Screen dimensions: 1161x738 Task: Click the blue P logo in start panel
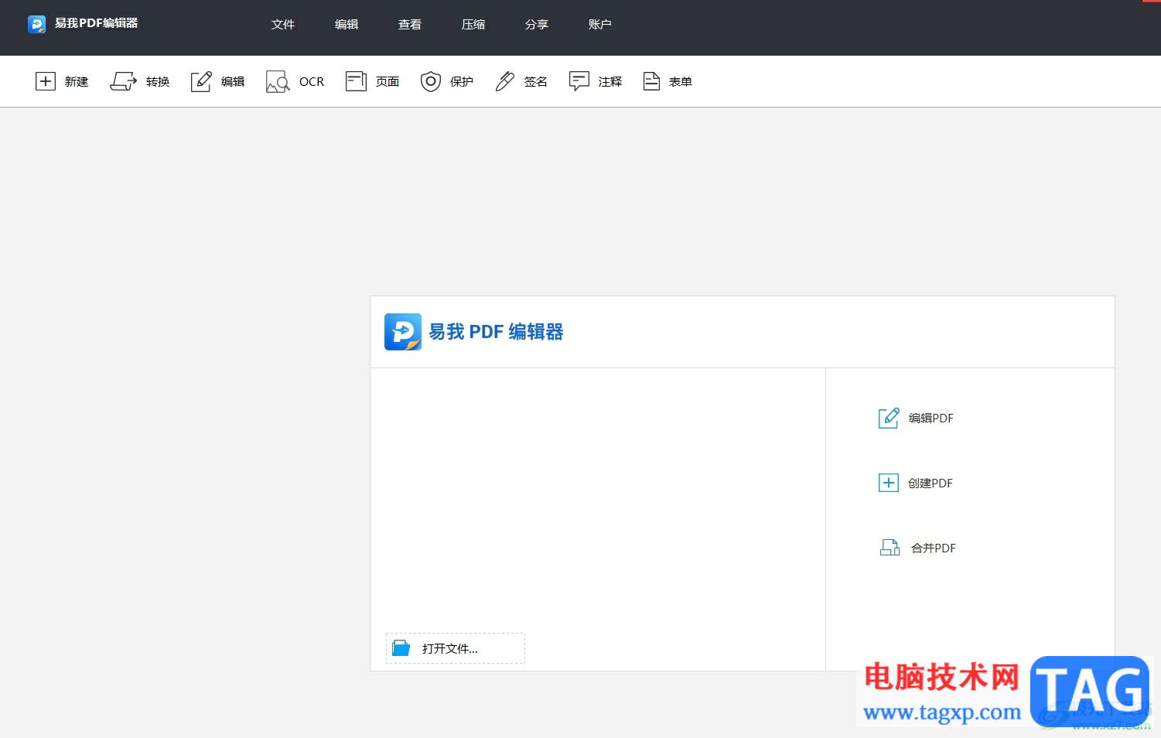pos(403,332)
